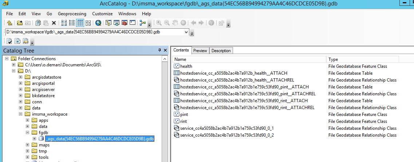Switch contents view to Large Icons

click(64, 23)
